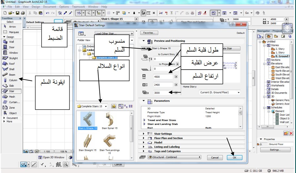Open the Home Story dropdown
This screenshot has height=173, width=296.
220,92
